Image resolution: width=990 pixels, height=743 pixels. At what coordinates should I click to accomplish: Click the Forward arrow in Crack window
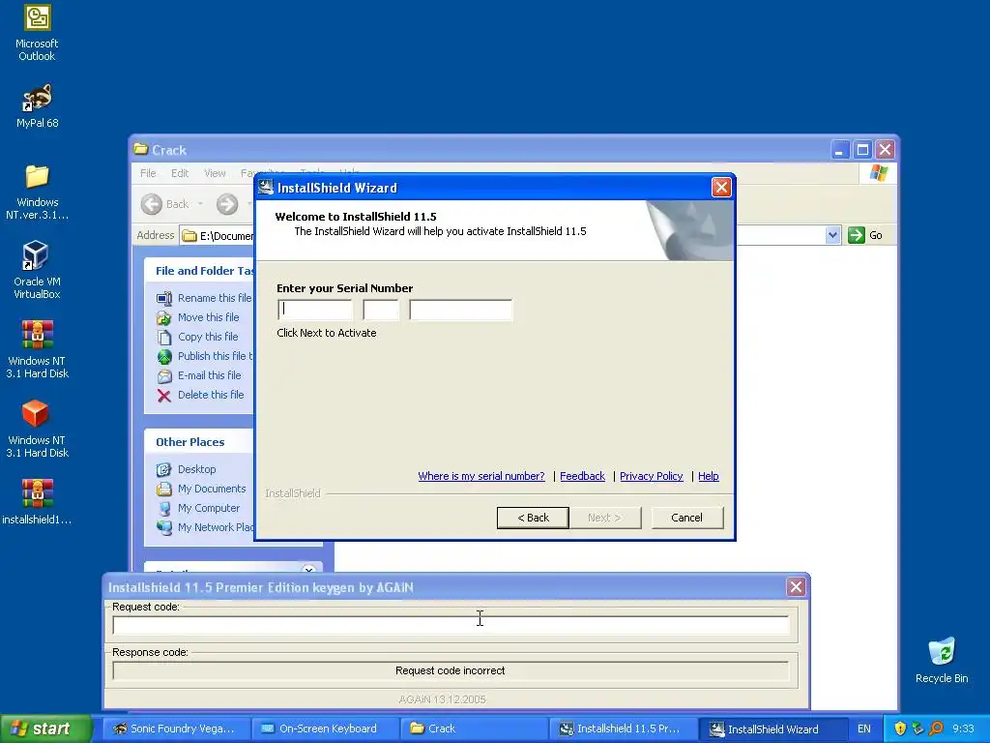pos(227,204)
